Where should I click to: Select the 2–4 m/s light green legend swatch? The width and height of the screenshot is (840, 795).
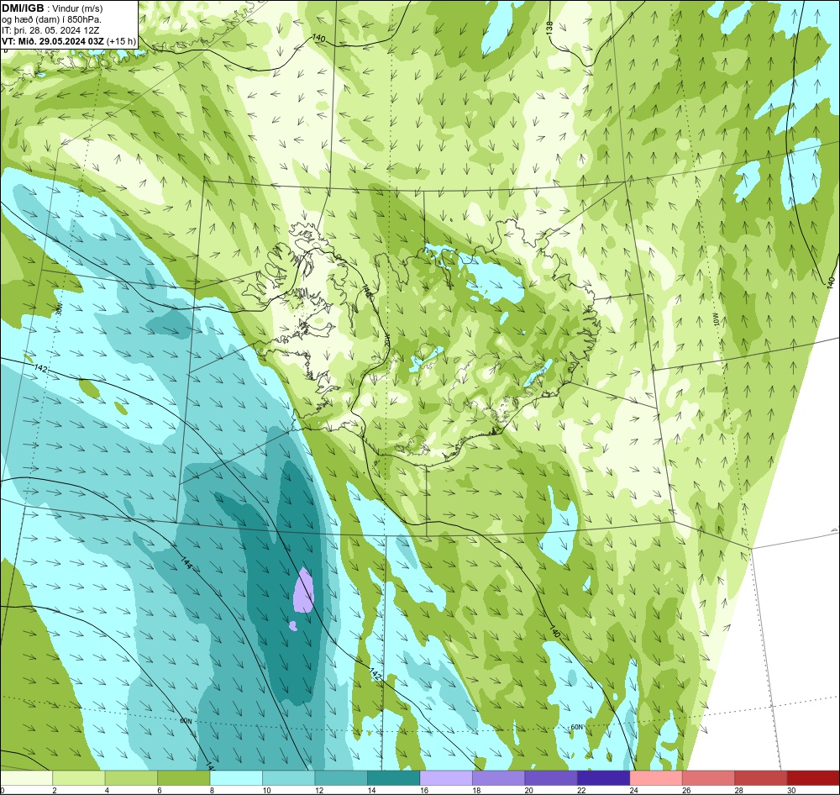[x=79, y=778]
